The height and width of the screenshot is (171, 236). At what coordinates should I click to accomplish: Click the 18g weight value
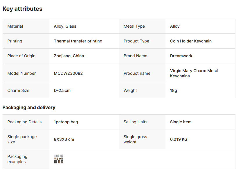[x=174, y=90]
